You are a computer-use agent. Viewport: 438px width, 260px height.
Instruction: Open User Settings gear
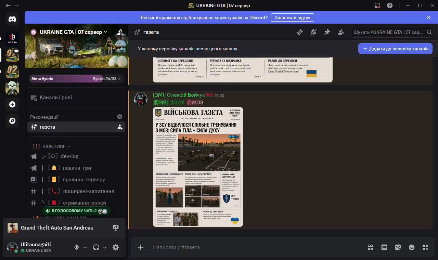click(116, 247)
